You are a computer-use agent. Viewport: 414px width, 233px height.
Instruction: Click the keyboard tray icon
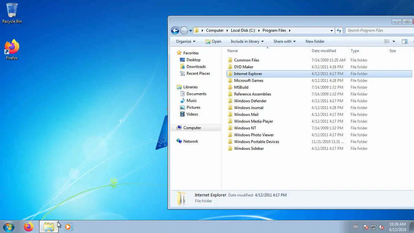(x=356, y=227)
